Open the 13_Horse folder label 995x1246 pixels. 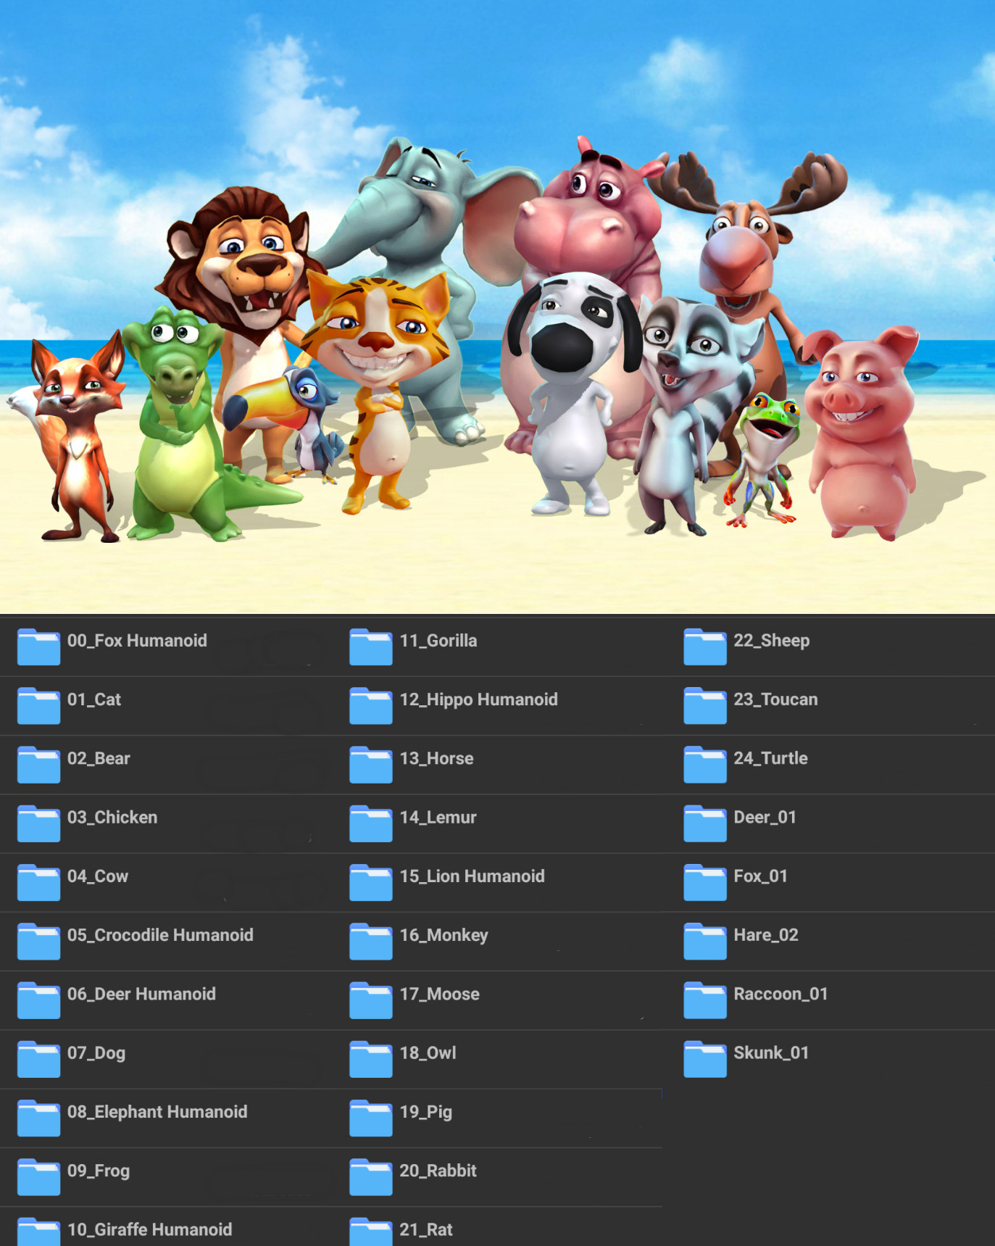coord(436,758)
